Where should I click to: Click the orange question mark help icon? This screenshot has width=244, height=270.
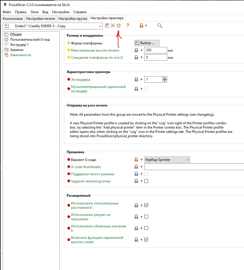128,26
